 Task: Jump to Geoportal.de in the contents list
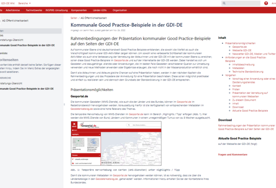point(240,47)
